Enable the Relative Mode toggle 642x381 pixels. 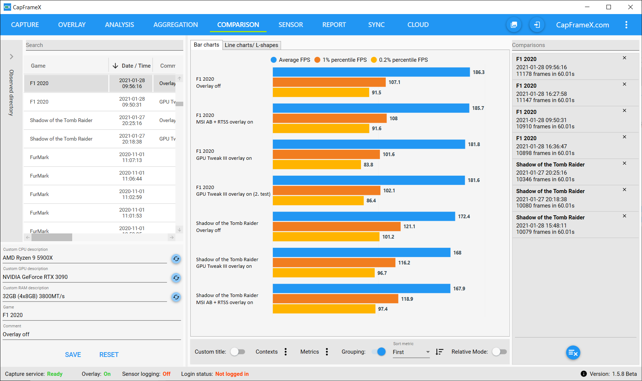click(x=499, y=352)
